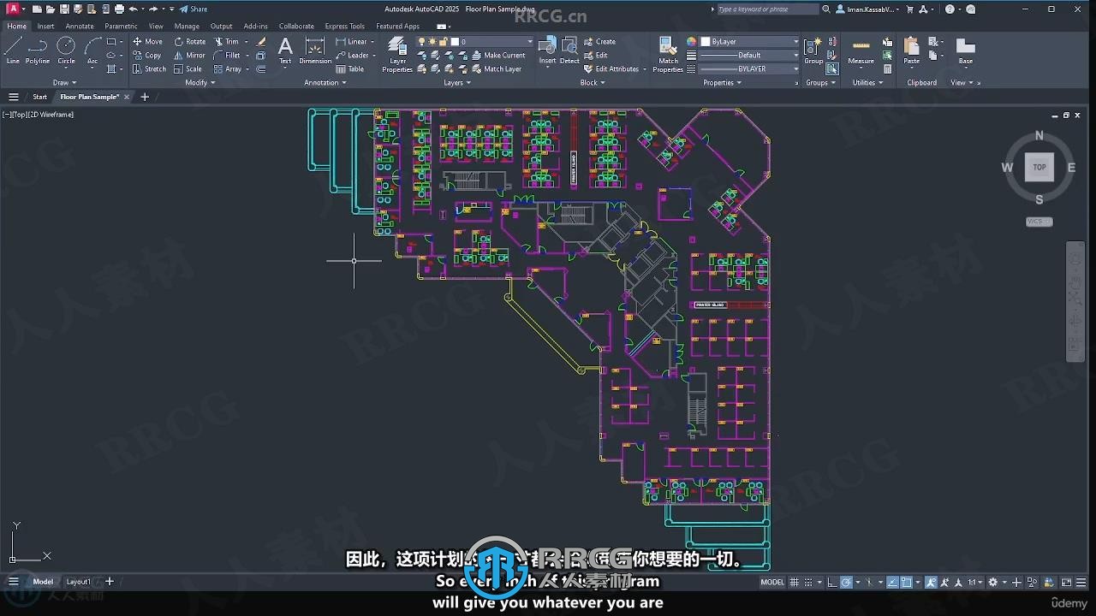The width and height of the screenshot is (1096, 616).
Task: Click the search keyword input field
Action: [x=767, y=9]
